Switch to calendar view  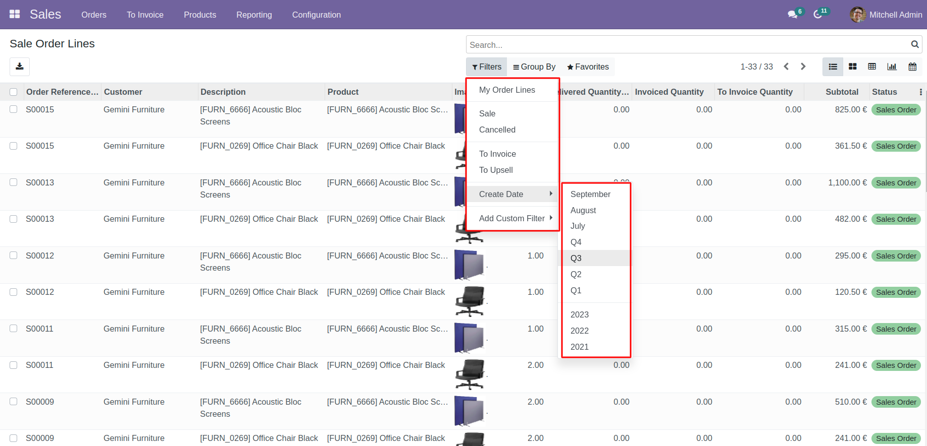[x=912, y=67]
